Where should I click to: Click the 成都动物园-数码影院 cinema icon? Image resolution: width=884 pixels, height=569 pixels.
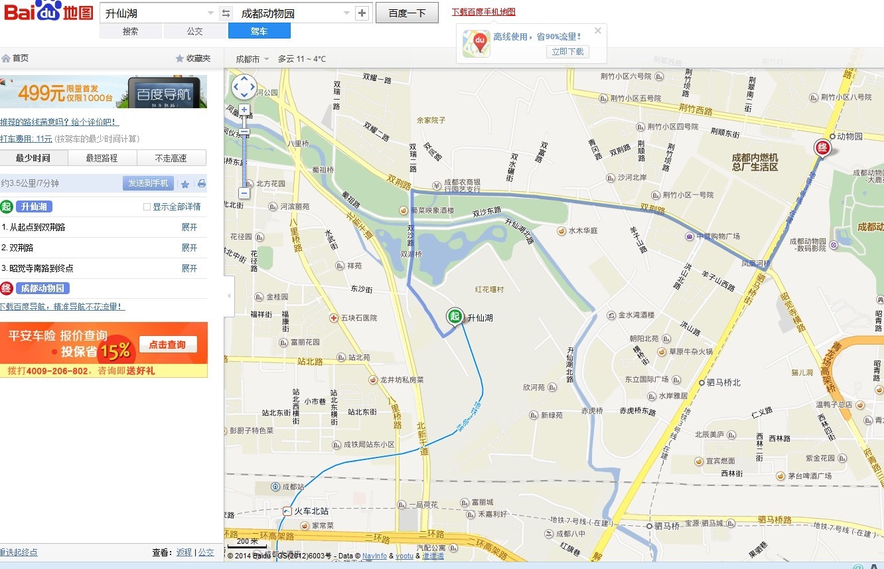click(x=834, y=244)
